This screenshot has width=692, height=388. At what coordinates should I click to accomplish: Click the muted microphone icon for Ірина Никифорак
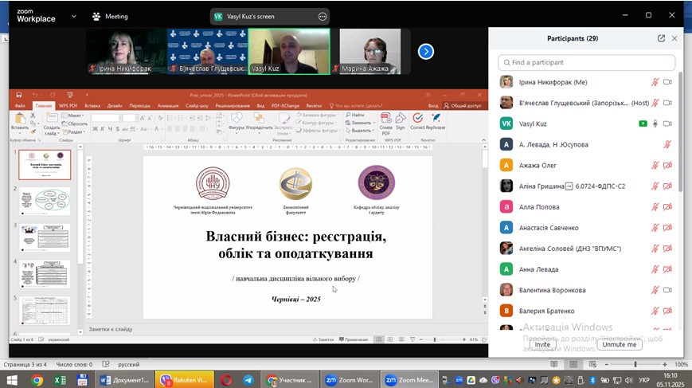(x=655, y=82)
